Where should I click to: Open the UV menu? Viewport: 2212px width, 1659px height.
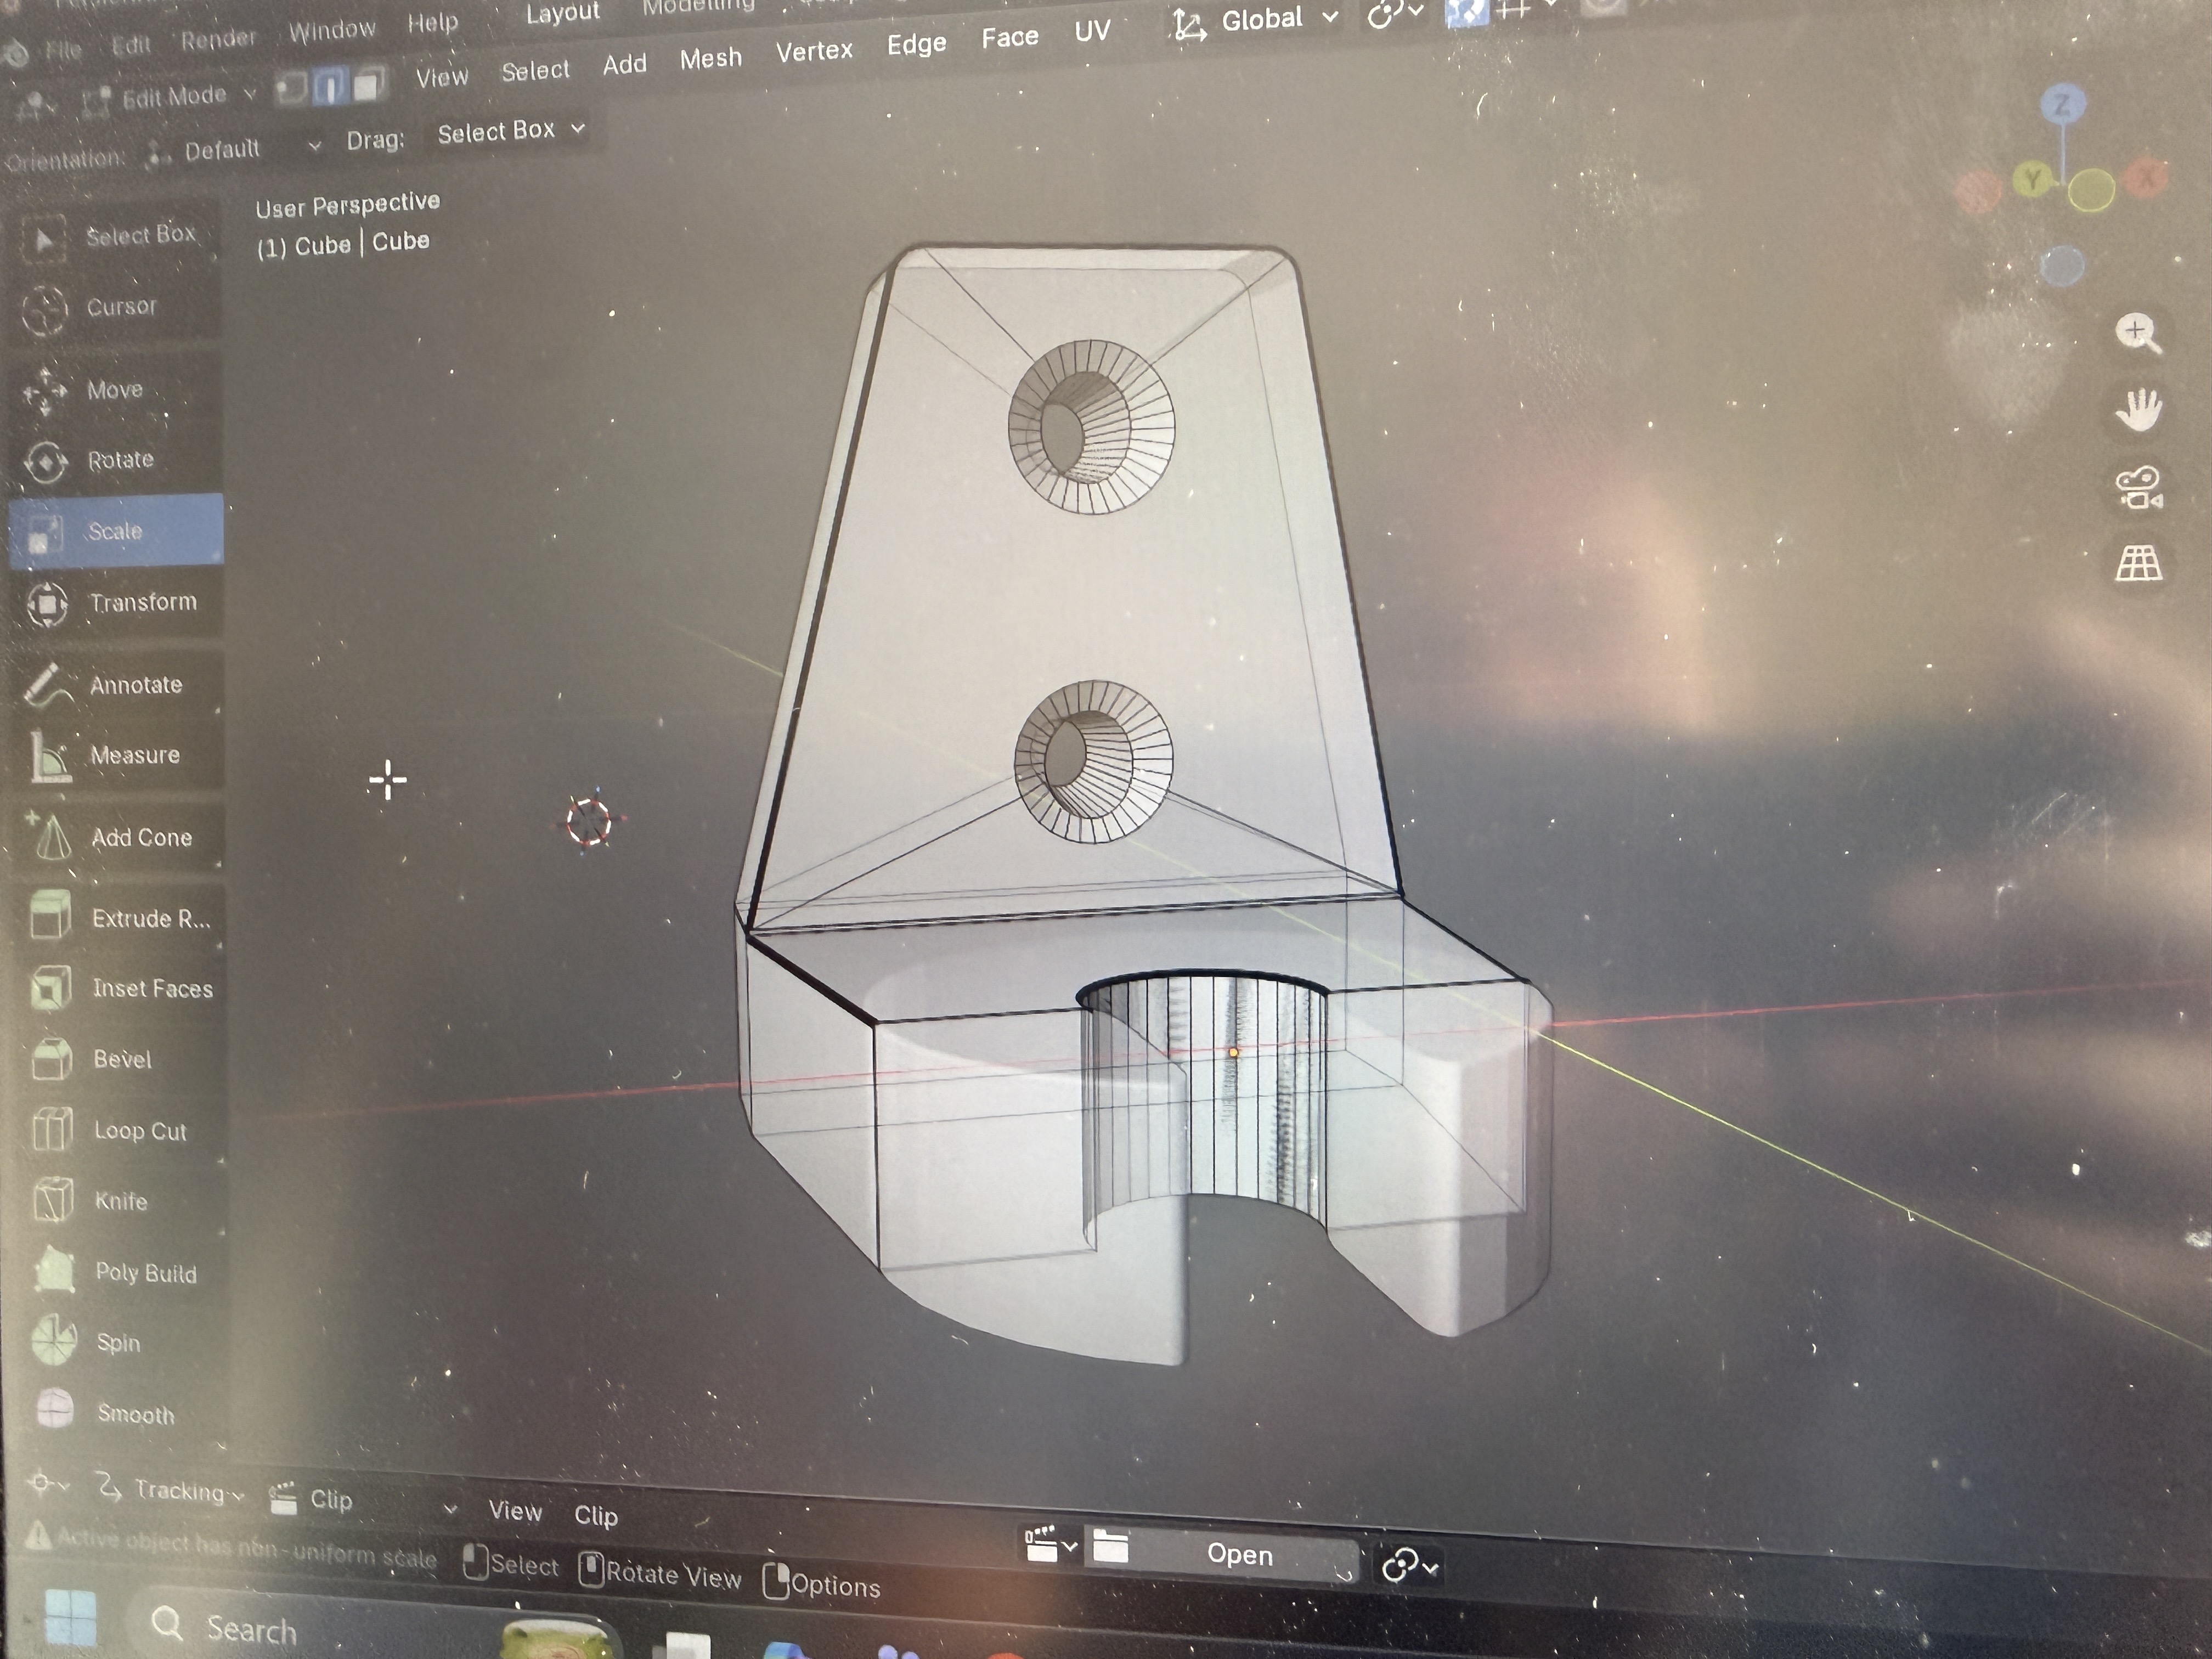[x=1092, y=31]
